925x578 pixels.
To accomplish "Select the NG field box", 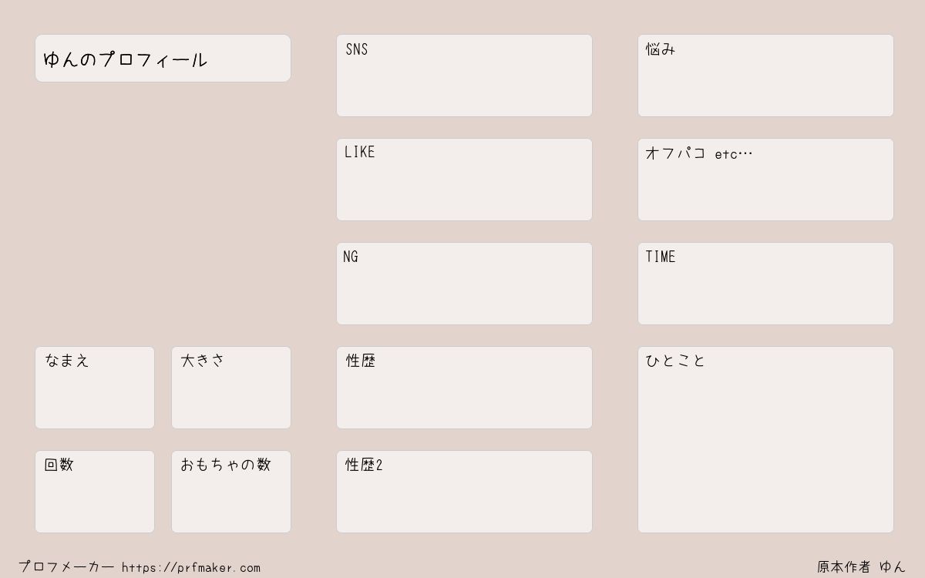I will coord(464,284).
